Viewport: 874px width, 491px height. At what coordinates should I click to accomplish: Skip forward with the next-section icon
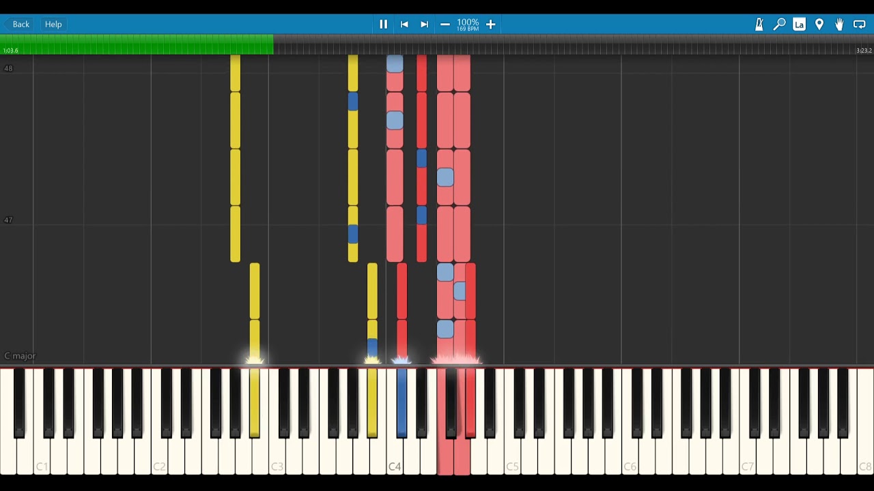424,24
